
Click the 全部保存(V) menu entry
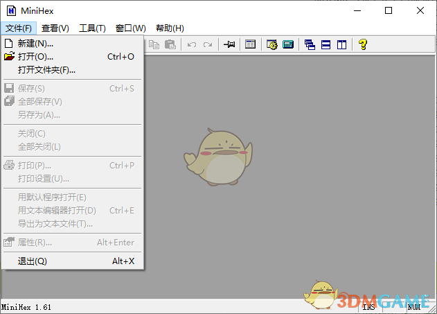click(x=73, y=101)
